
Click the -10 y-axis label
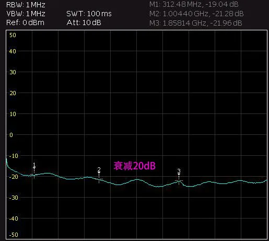click(x=14, y=156)
